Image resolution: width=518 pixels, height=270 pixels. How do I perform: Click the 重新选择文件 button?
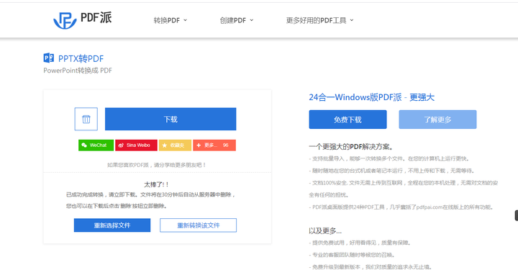click(112, 225)
